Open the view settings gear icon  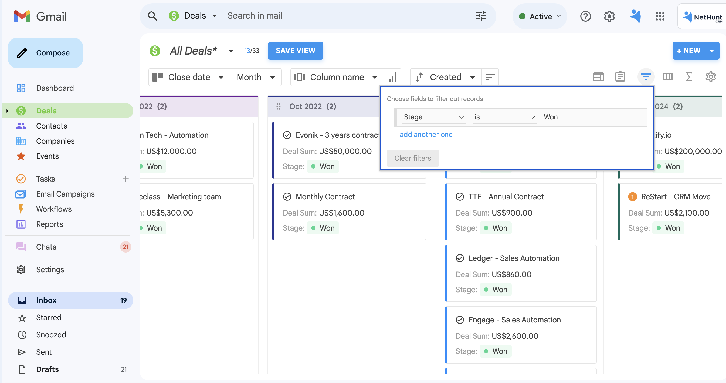point(711,77)
